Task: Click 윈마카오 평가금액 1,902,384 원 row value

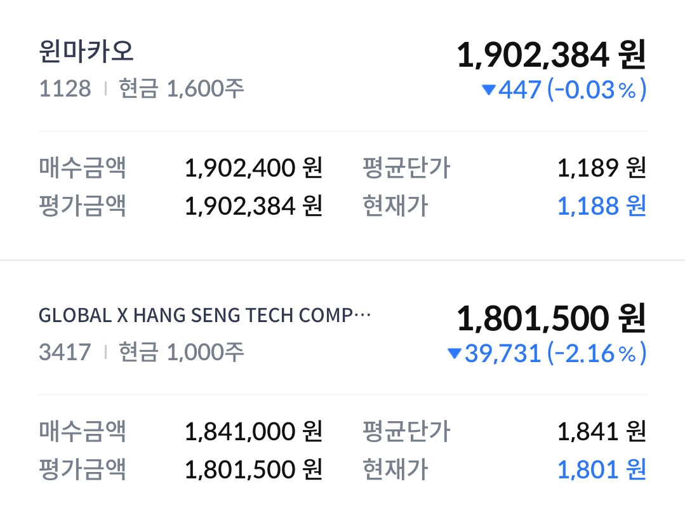Action: pyautogui.click(x=254, y=206)
